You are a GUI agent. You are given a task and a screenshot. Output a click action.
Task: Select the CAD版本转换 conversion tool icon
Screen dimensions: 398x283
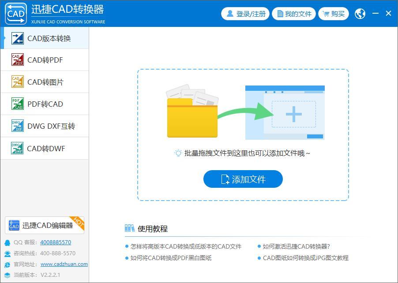18,38
